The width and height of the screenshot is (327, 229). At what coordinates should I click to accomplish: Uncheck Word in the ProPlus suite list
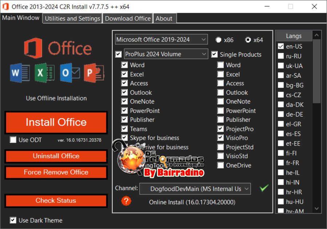point(125,65)
